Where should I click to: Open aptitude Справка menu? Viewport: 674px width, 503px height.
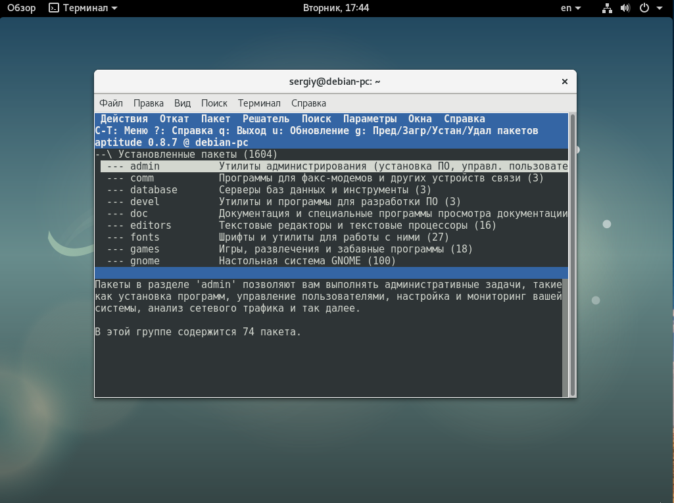pyautogui.click(x=464, y=119)
